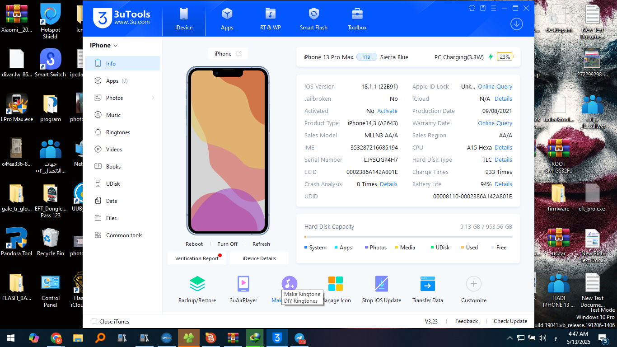Image resolution: width=617 pixels, height=347 pixels.
Task: Open the Transfer Data icon
Action: click(428, 284)
